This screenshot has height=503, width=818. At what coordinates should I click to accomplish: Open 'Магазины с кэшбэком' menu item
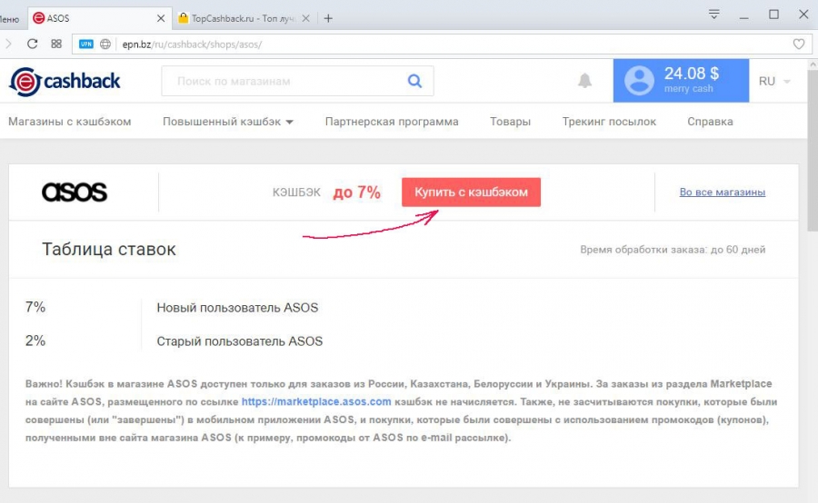pos(69,122)
